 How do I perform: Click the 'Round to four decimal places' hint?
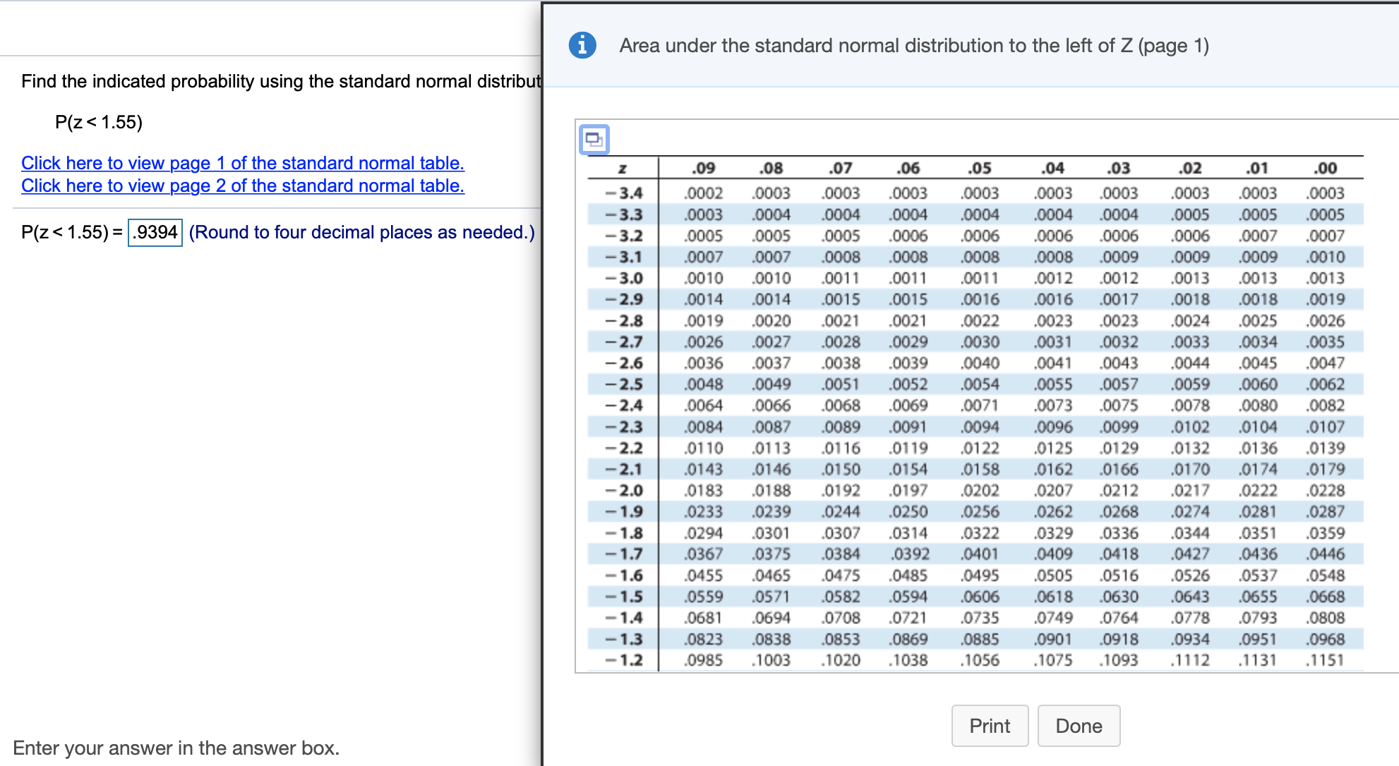(x=361, y=232)
